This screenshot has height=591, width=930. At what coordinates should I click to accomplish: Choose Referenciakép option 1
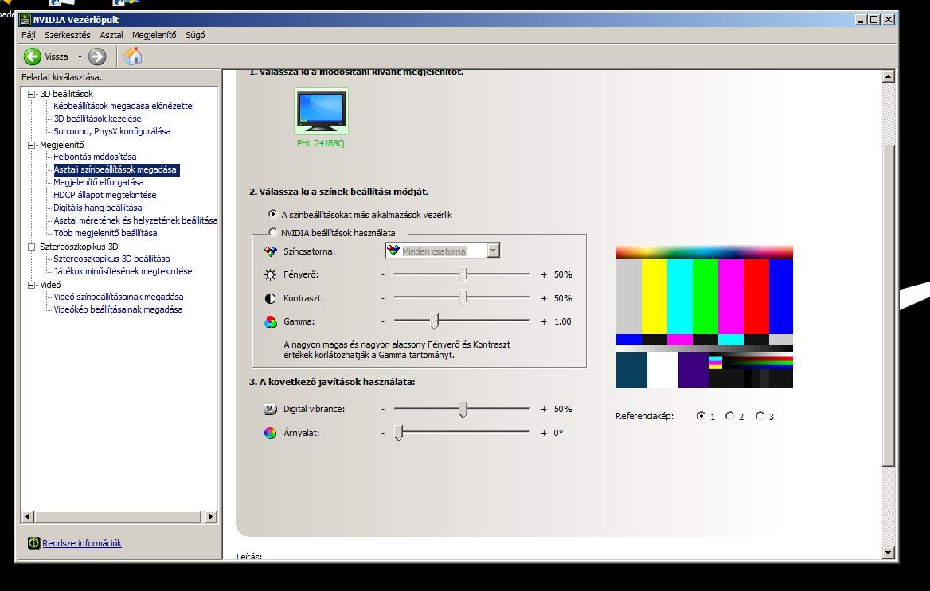tap(701, 416)
